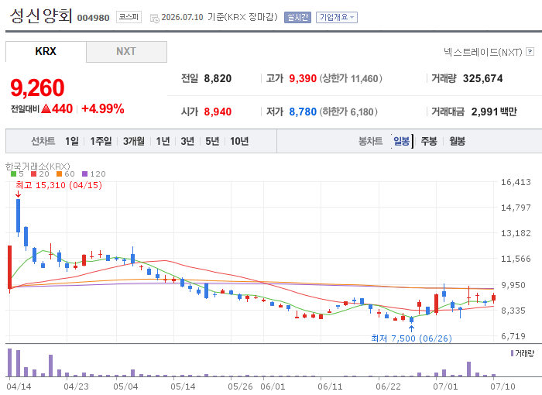Select the 1년 line chart period
The image size is (542, 395).
163,141
